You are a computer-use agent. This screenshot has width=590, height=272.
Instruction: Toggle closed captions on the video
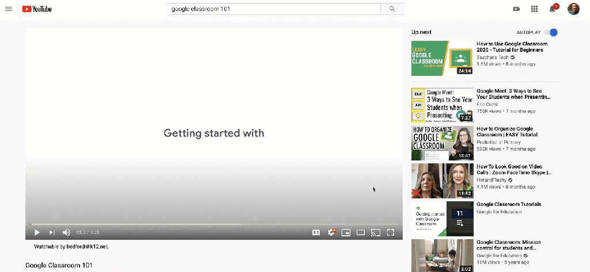tap(316, 232)
